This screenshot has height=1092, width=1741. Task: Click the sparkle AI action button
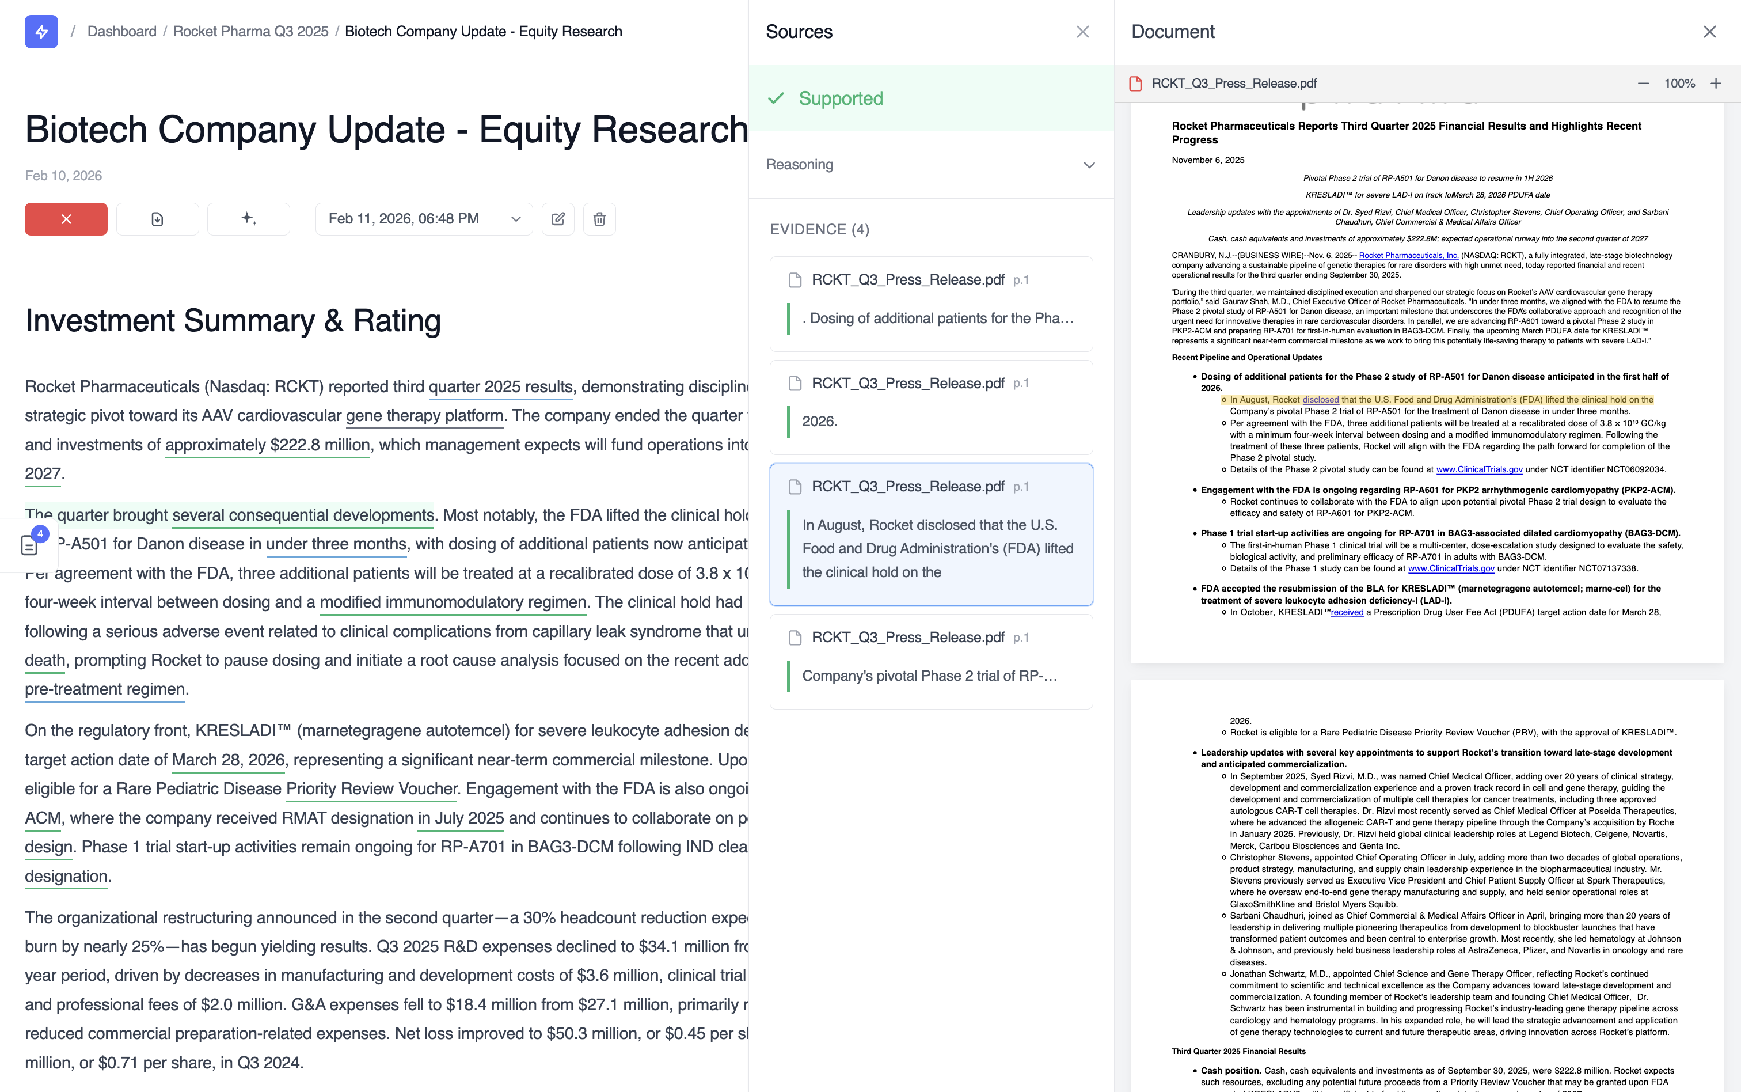[x=248, y=219]
